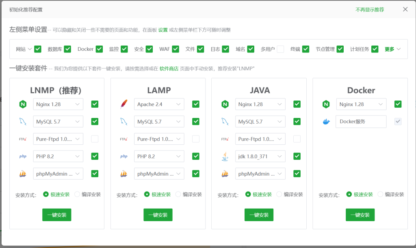Open the Apache 2.4 version dropdown
The height and width of the screenshot is (248, 416).
(x=159, y=104)
